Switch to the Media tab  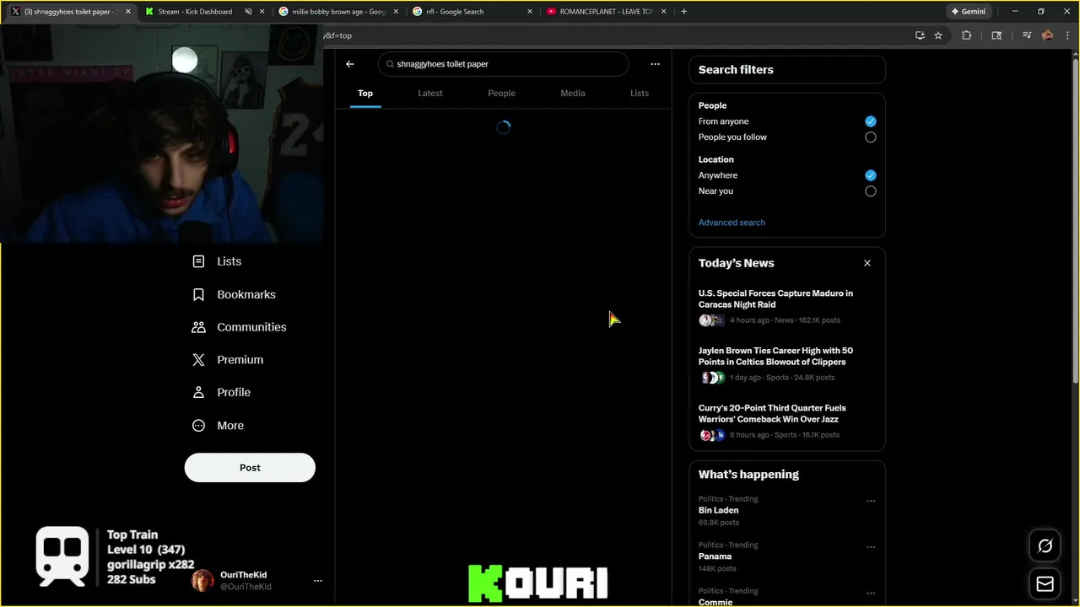click(573, 94)
